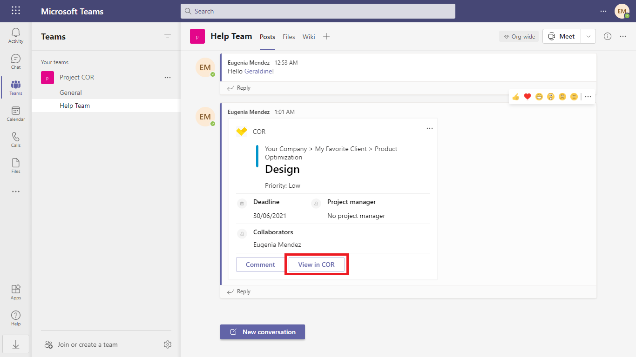Expand the Meet dropdown arrow
Image resolution: width=636 pixels, height=357 pixels.
[589, 36]
